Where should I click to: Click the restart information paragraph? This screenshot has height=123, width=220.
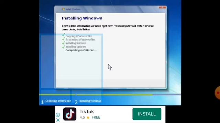point(108,28)
